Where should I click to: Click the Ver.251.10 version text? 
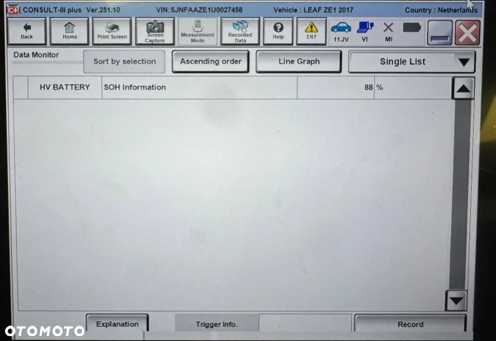coord(103,10)
